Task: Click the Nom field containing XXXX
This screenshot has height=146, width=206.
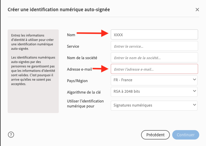Action: pos(154,35)
